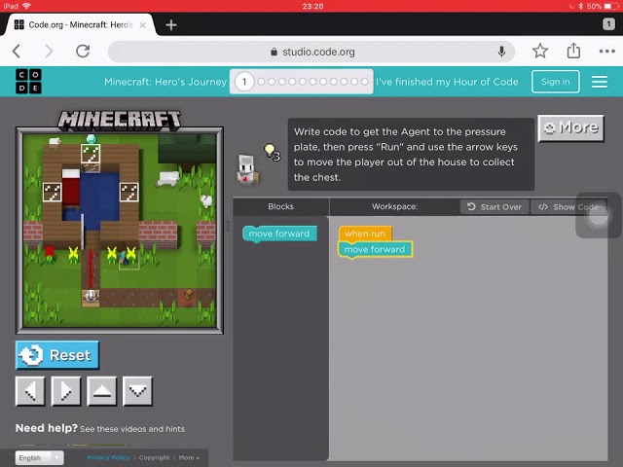Open a new tab with the plus icon
The width and height of the screenshot is (623, 467).
[x=171, y=25]
